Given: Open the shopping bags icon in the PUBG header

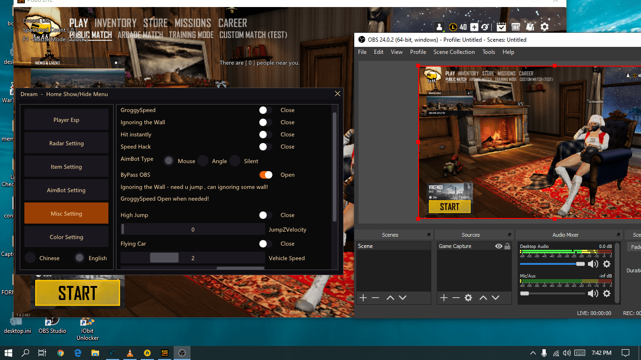Looking at the screenshot, I should click(x=530, y=27).
